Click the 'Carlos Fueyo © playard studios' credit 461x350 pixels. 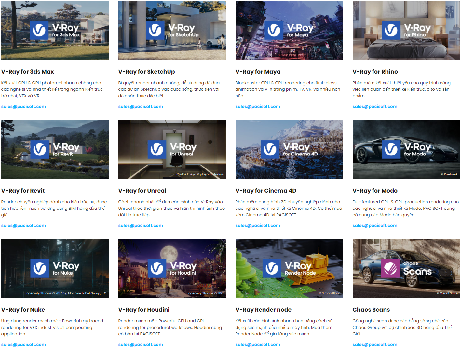pos(200,174)
